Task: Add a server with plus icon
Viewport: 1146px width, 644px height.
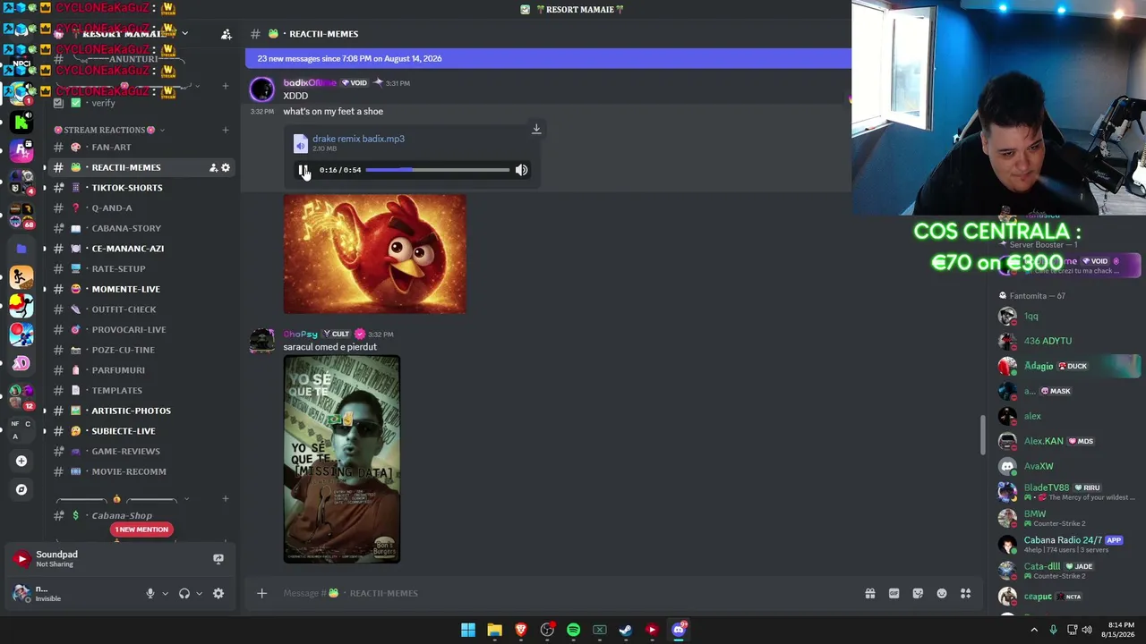Action: [21, 461]
